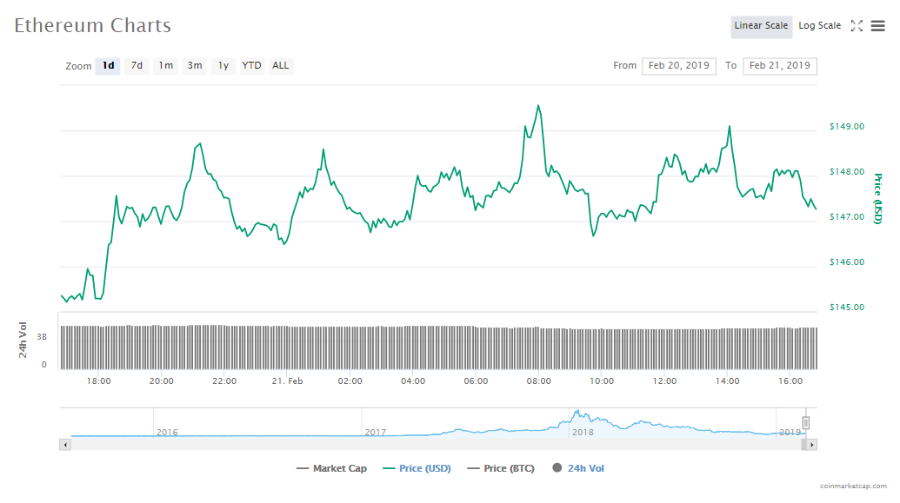This screenshot has height=503, width=900.
Task: Hide the Price (USD) series
Action: point(416,468)
